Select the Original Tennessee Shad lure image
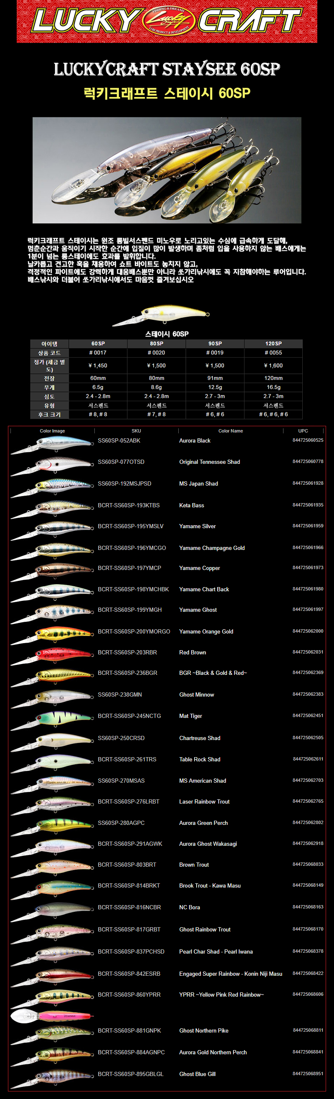The image size is (334, 1099). coord(52,466)
